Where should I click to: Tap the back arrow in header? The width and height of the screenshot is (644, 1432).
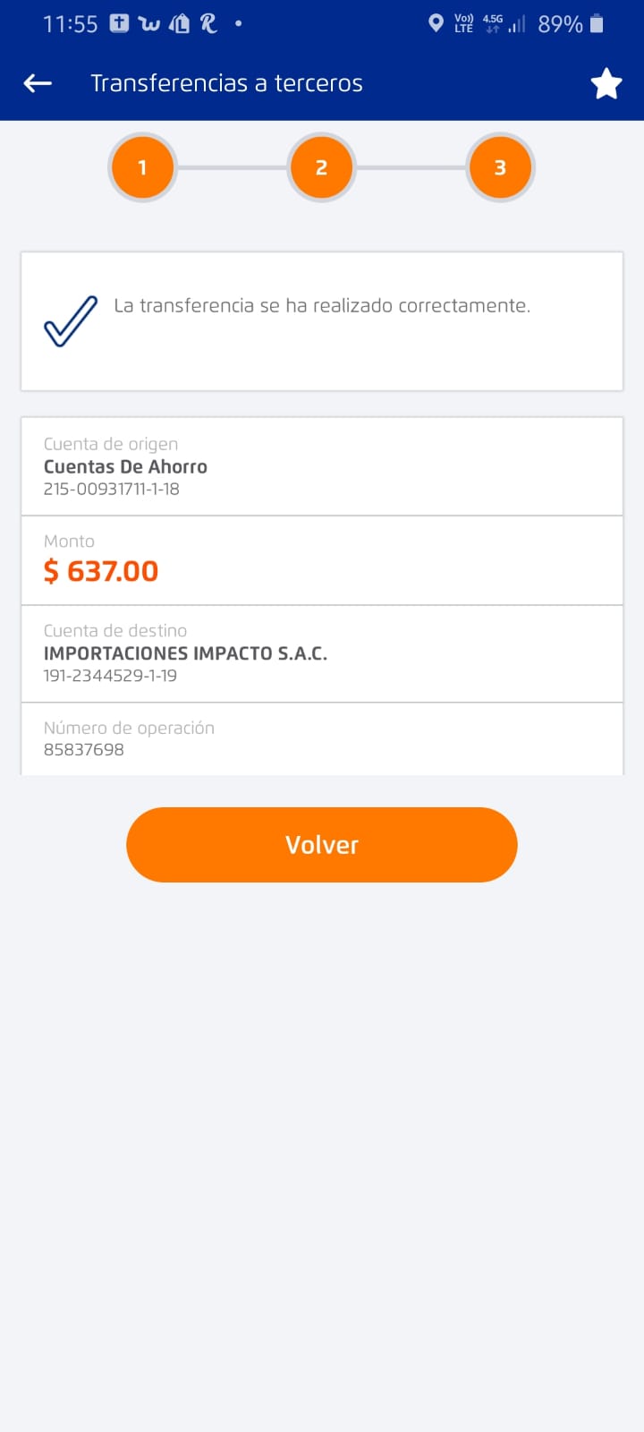point(38,83)
